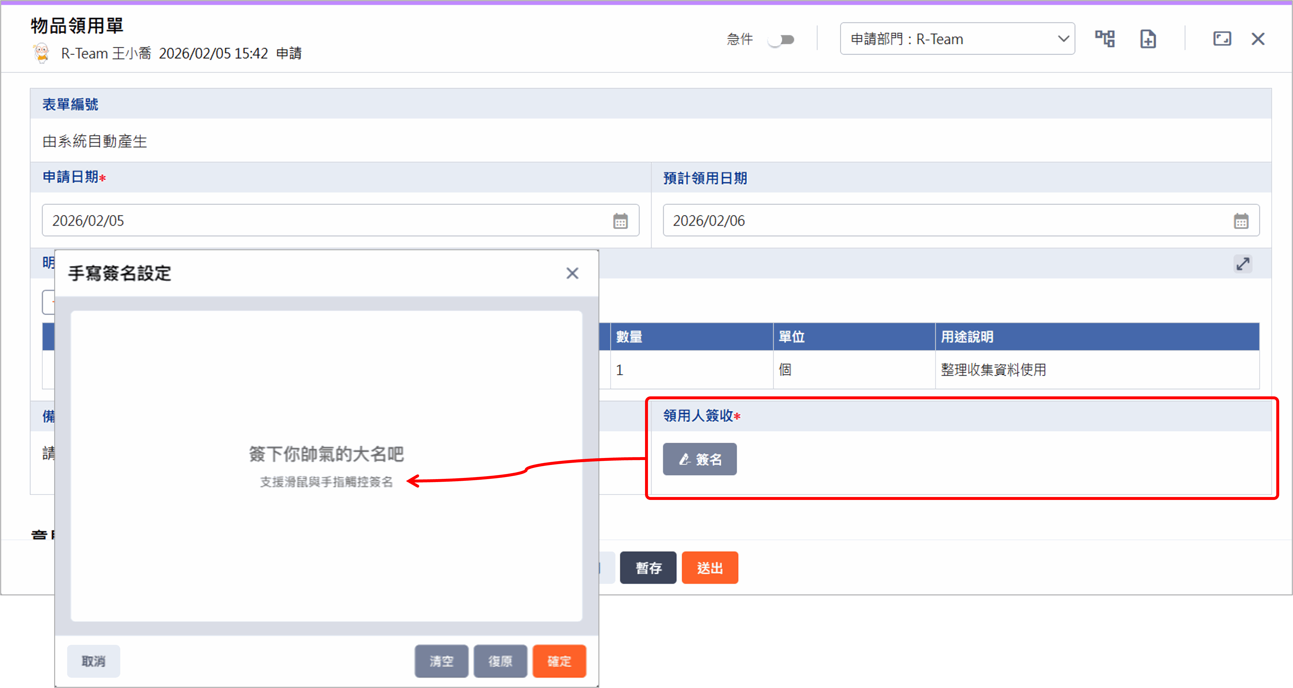Click the add document icon

click(x=1148, y=39)
